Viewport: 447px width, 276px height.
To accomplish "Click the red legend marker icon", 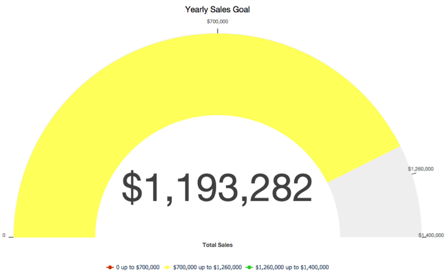I will pos(110,267).
